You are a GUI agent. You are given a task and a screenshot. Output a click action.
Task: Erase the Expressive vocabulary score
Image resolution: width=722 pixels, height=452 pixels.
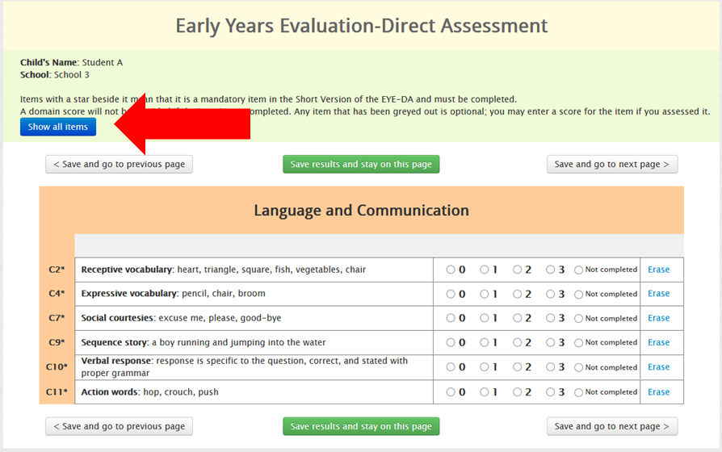(x=658, y=294)
